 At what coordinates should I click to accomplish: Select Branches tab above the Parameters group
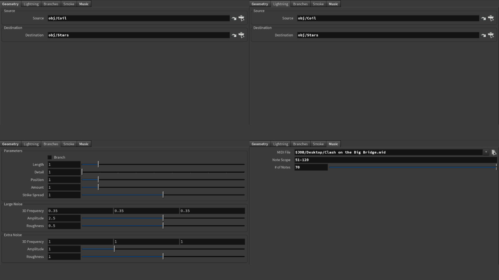(51, 144)
